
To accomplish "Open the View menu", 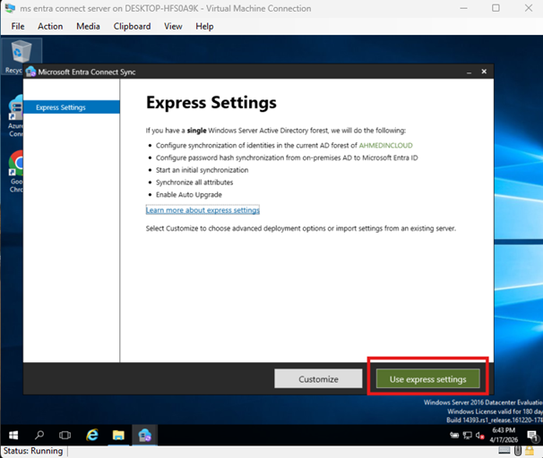I will pos(173,27).
